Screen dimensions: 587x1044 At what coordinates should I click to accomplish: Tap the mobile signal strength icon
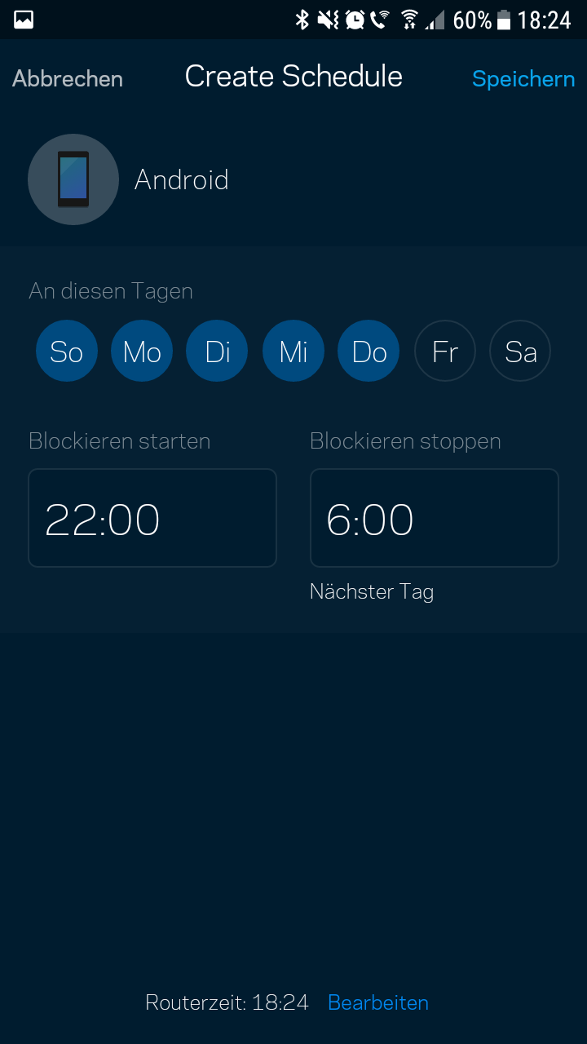point(435,20)
